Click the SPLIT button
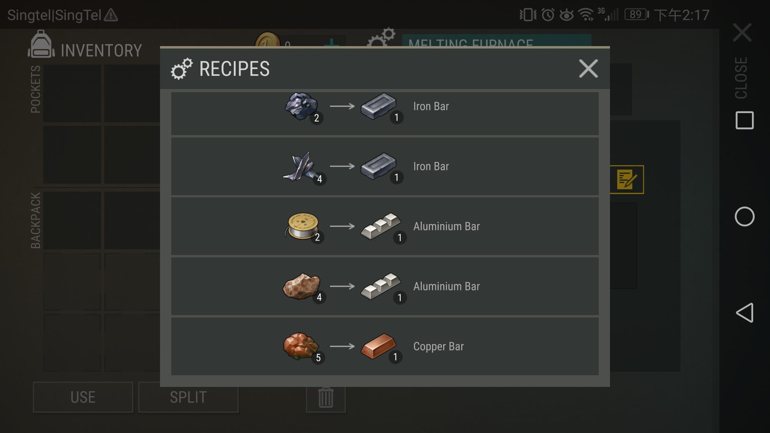 tap(188, 397)
